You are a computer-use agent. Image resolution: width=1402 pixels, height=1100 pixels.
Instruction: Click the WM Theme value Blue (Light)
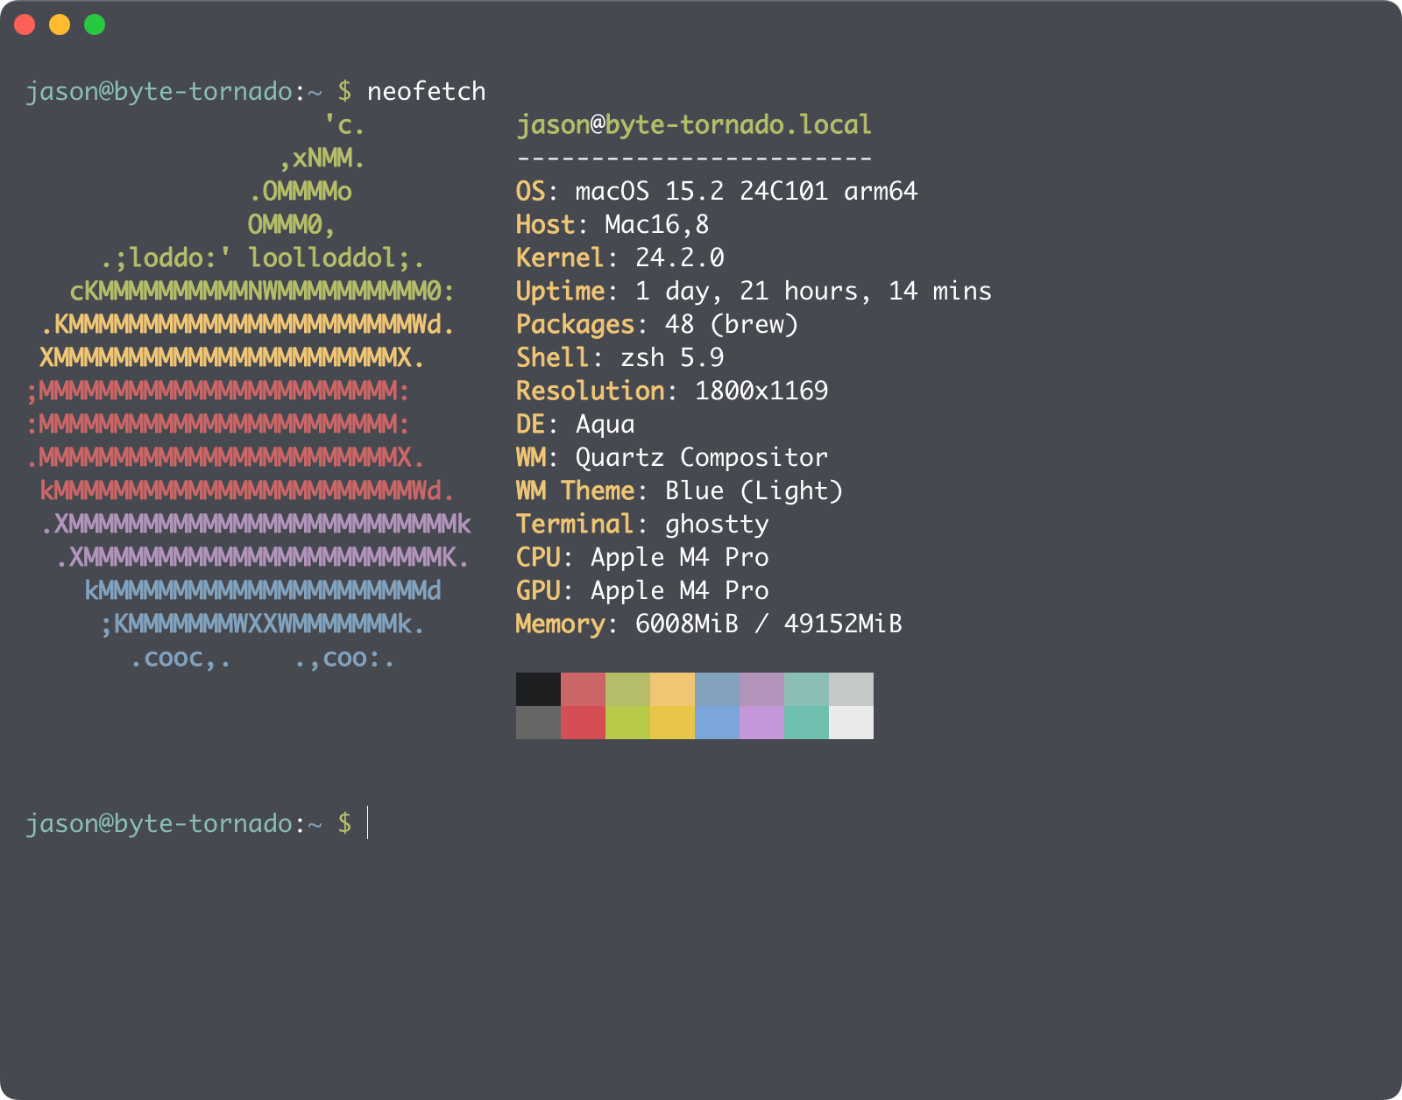pos(753,490)
